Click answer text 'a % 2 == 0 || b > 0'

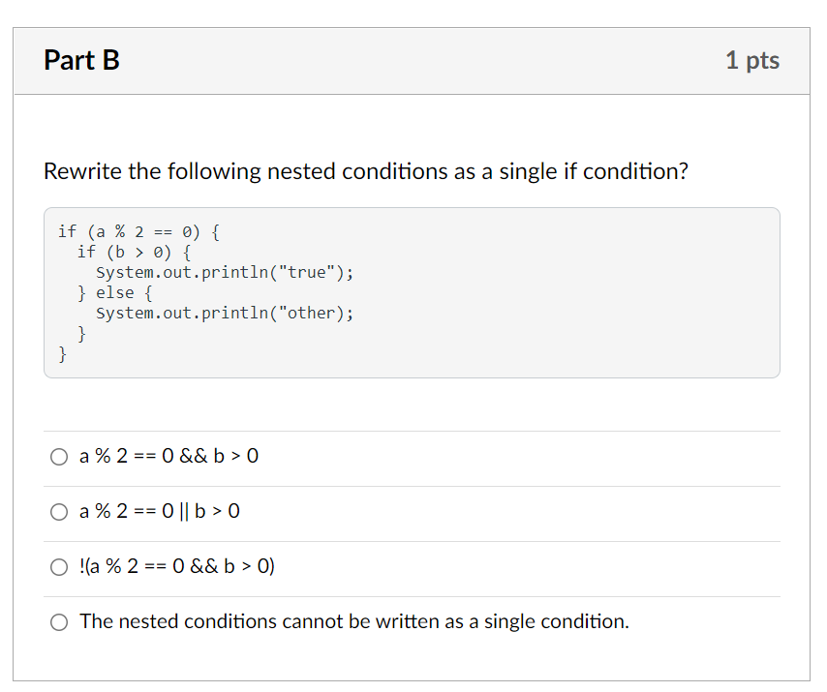[x=159, y=511]
